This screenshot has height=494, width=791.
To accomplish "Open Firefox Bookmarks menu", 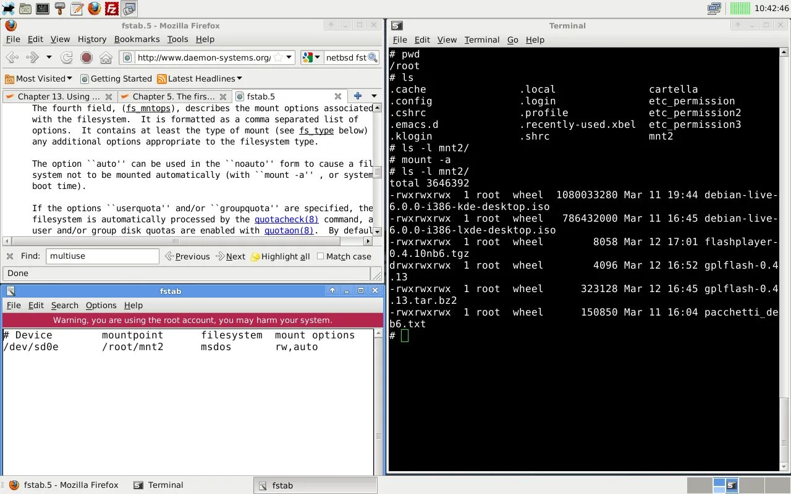I will [x=137, y=39].
